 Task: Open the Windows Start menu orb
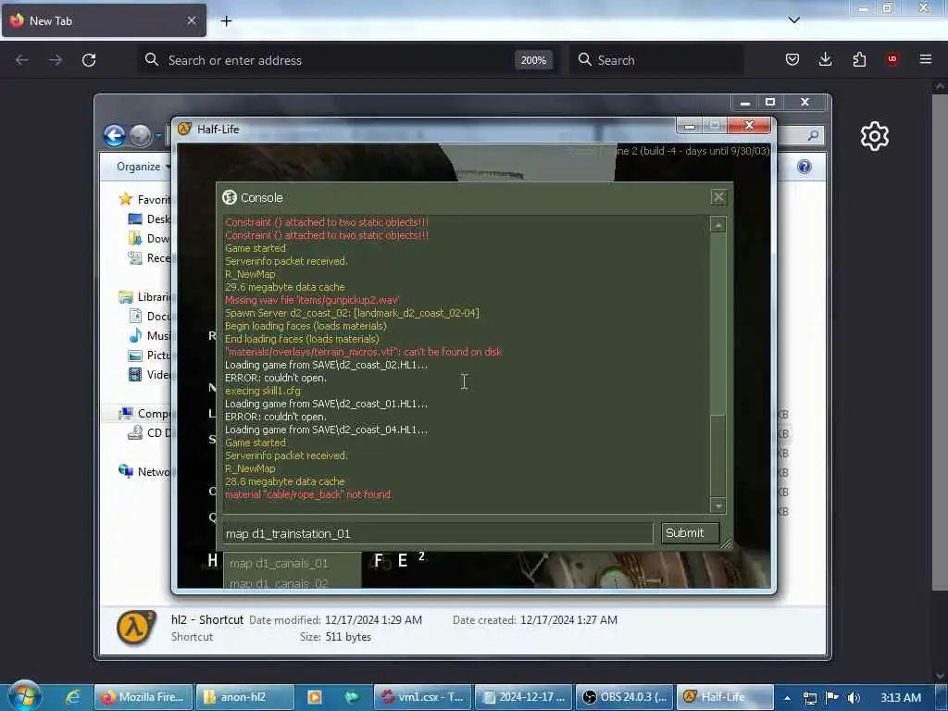pos(25,696)
